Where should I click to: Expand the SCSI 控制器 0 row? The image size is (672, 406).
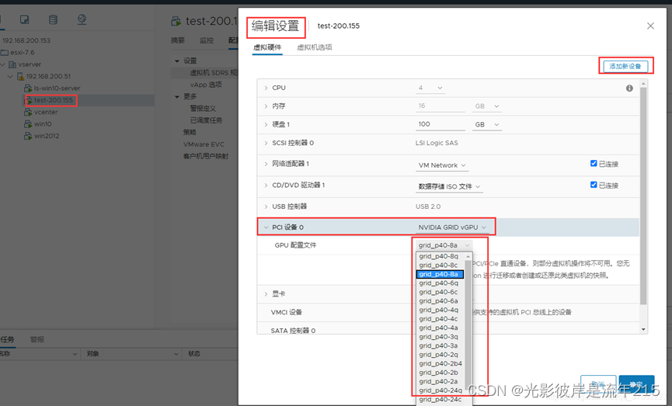point(266,143)
